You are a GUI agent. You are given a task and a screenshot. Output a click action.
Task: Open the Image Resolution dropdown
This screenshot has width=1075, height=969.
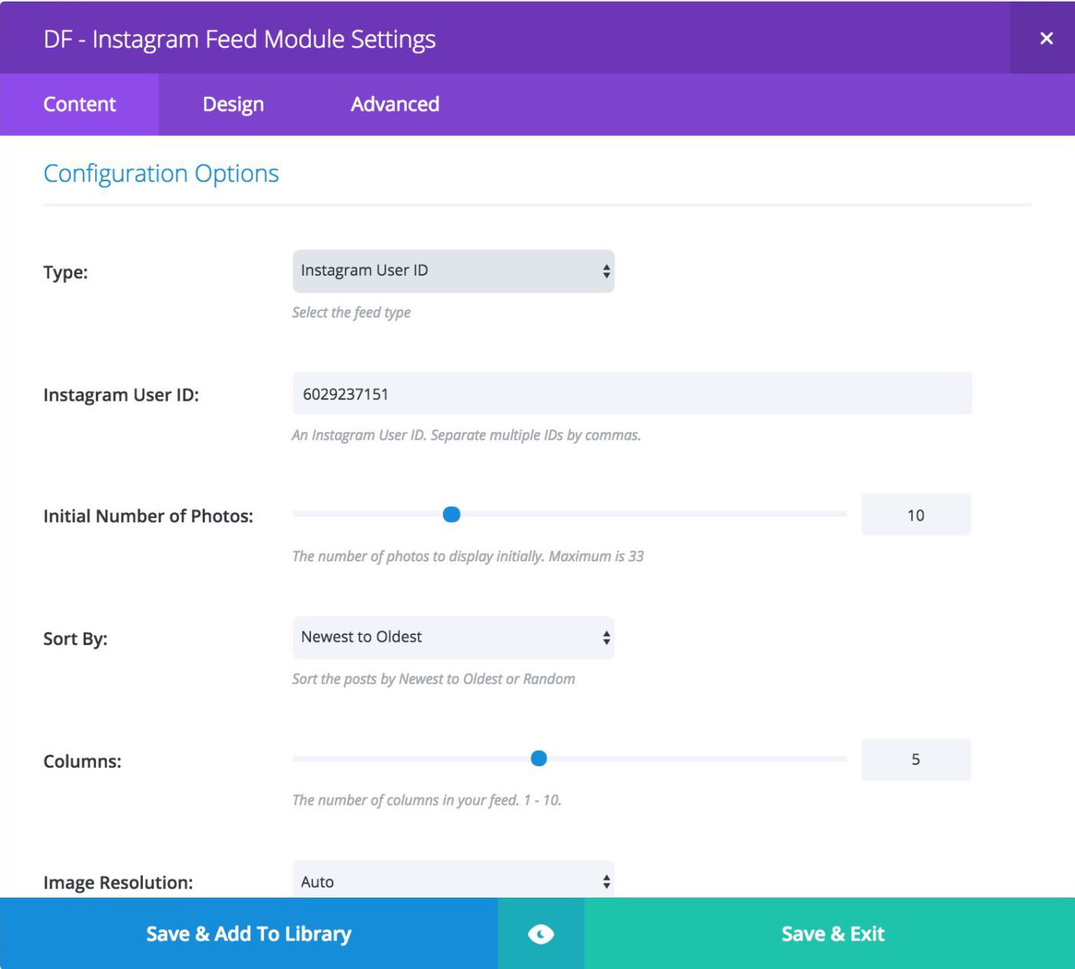[453, 879]
